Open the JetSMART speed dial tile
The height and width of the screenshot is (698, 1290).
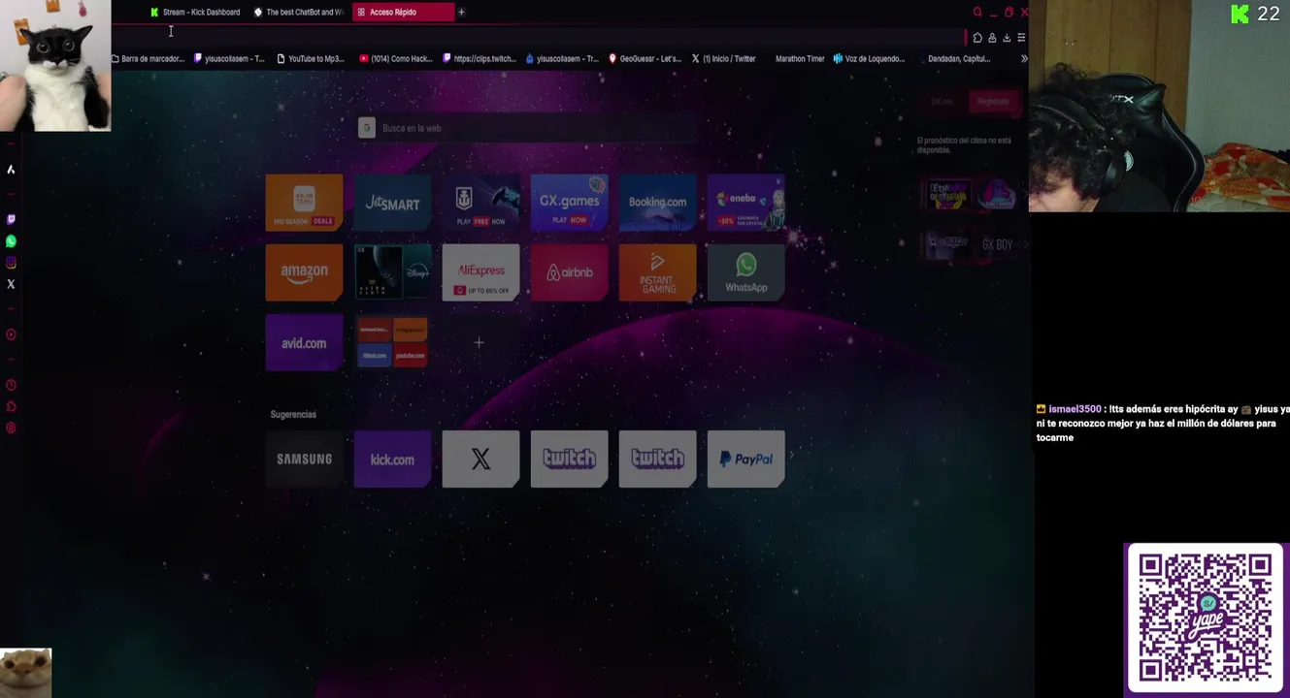(x=392, y=203)
